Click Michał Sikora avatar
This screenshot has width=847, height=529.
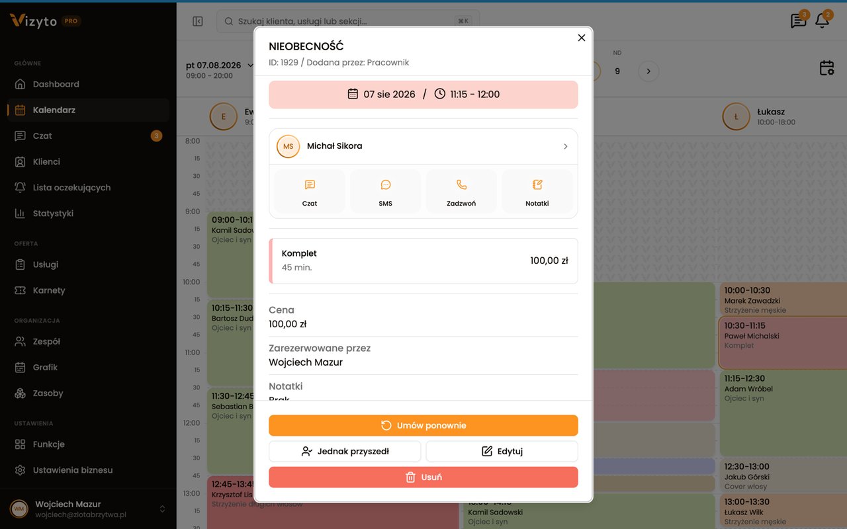click(x=288, y=146)
